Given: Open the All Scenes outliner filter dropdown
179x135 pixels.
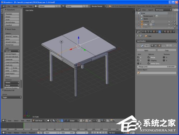Looking at the screenshot, I should coord(163,10).
